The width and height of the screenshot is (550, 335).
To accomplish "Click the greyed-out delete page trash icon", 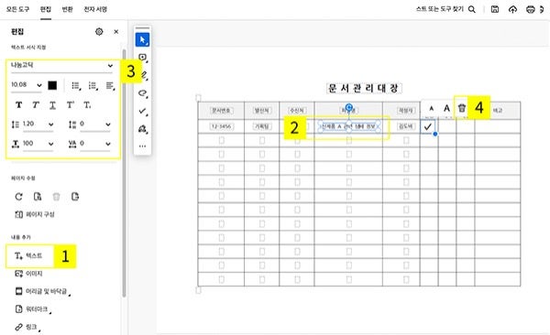I will pyautogui.click(x=56, y=197).
